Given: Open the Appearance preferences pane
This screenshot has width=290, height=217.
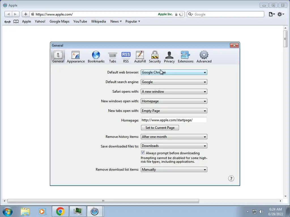Looking at the screenshot, I should click(x=76, y=57).
